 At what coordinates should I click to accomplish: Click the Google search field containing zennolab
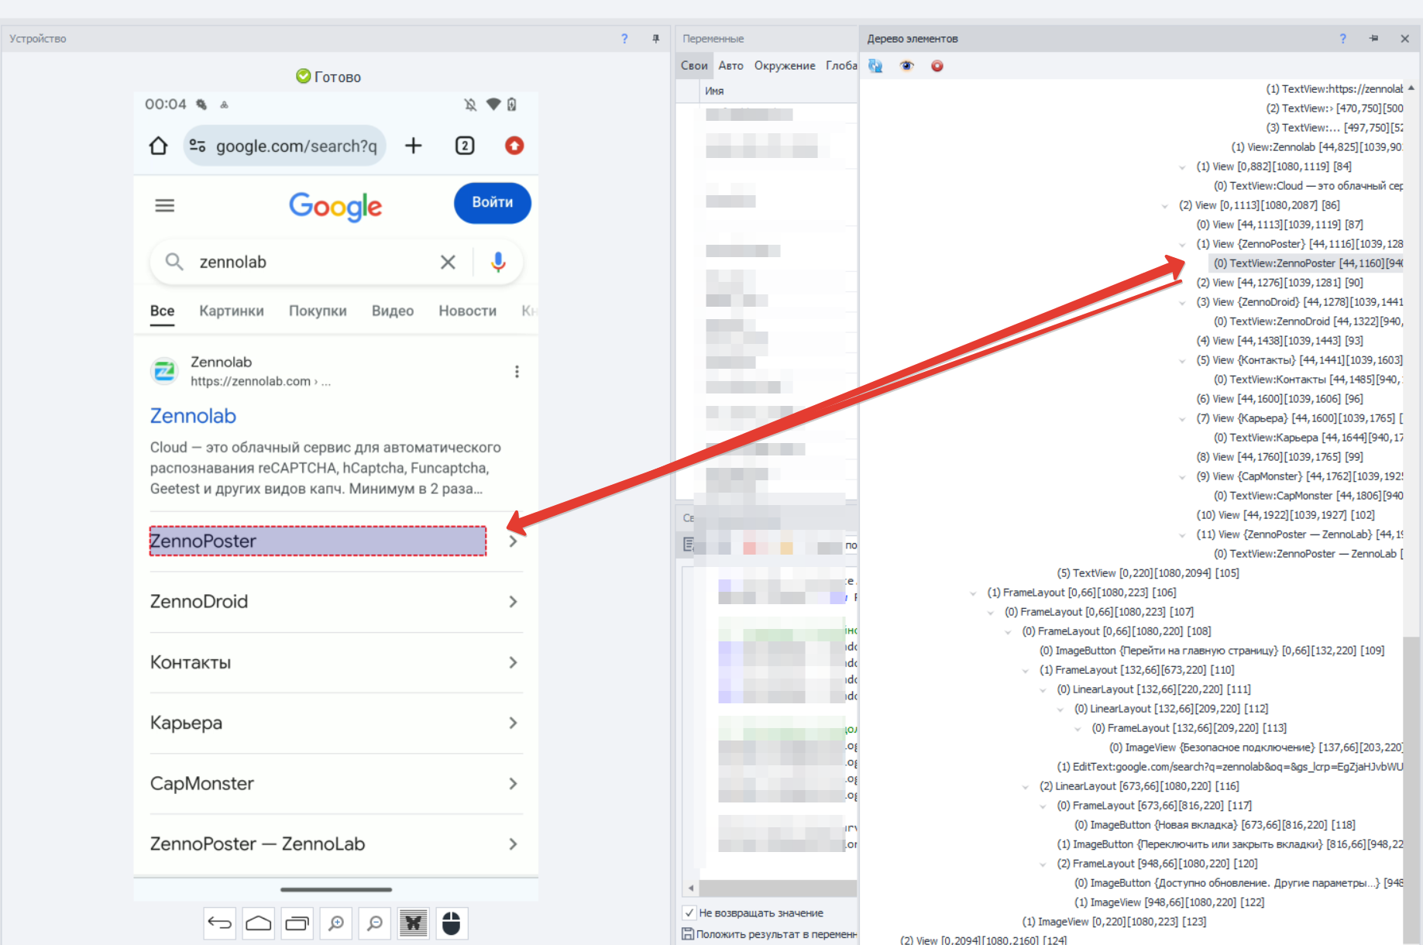coord(337,263)
